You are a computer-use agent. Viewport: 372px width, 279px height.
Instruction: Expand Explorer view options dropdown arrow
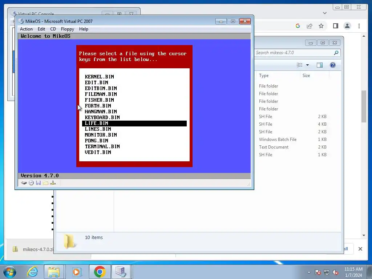307,65
